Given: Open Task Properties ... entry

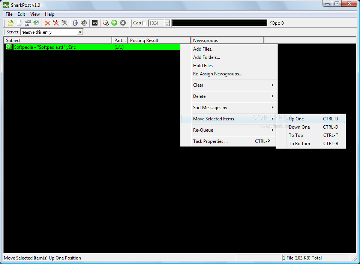Looking at the screenshot, I should tap(229, 141).
